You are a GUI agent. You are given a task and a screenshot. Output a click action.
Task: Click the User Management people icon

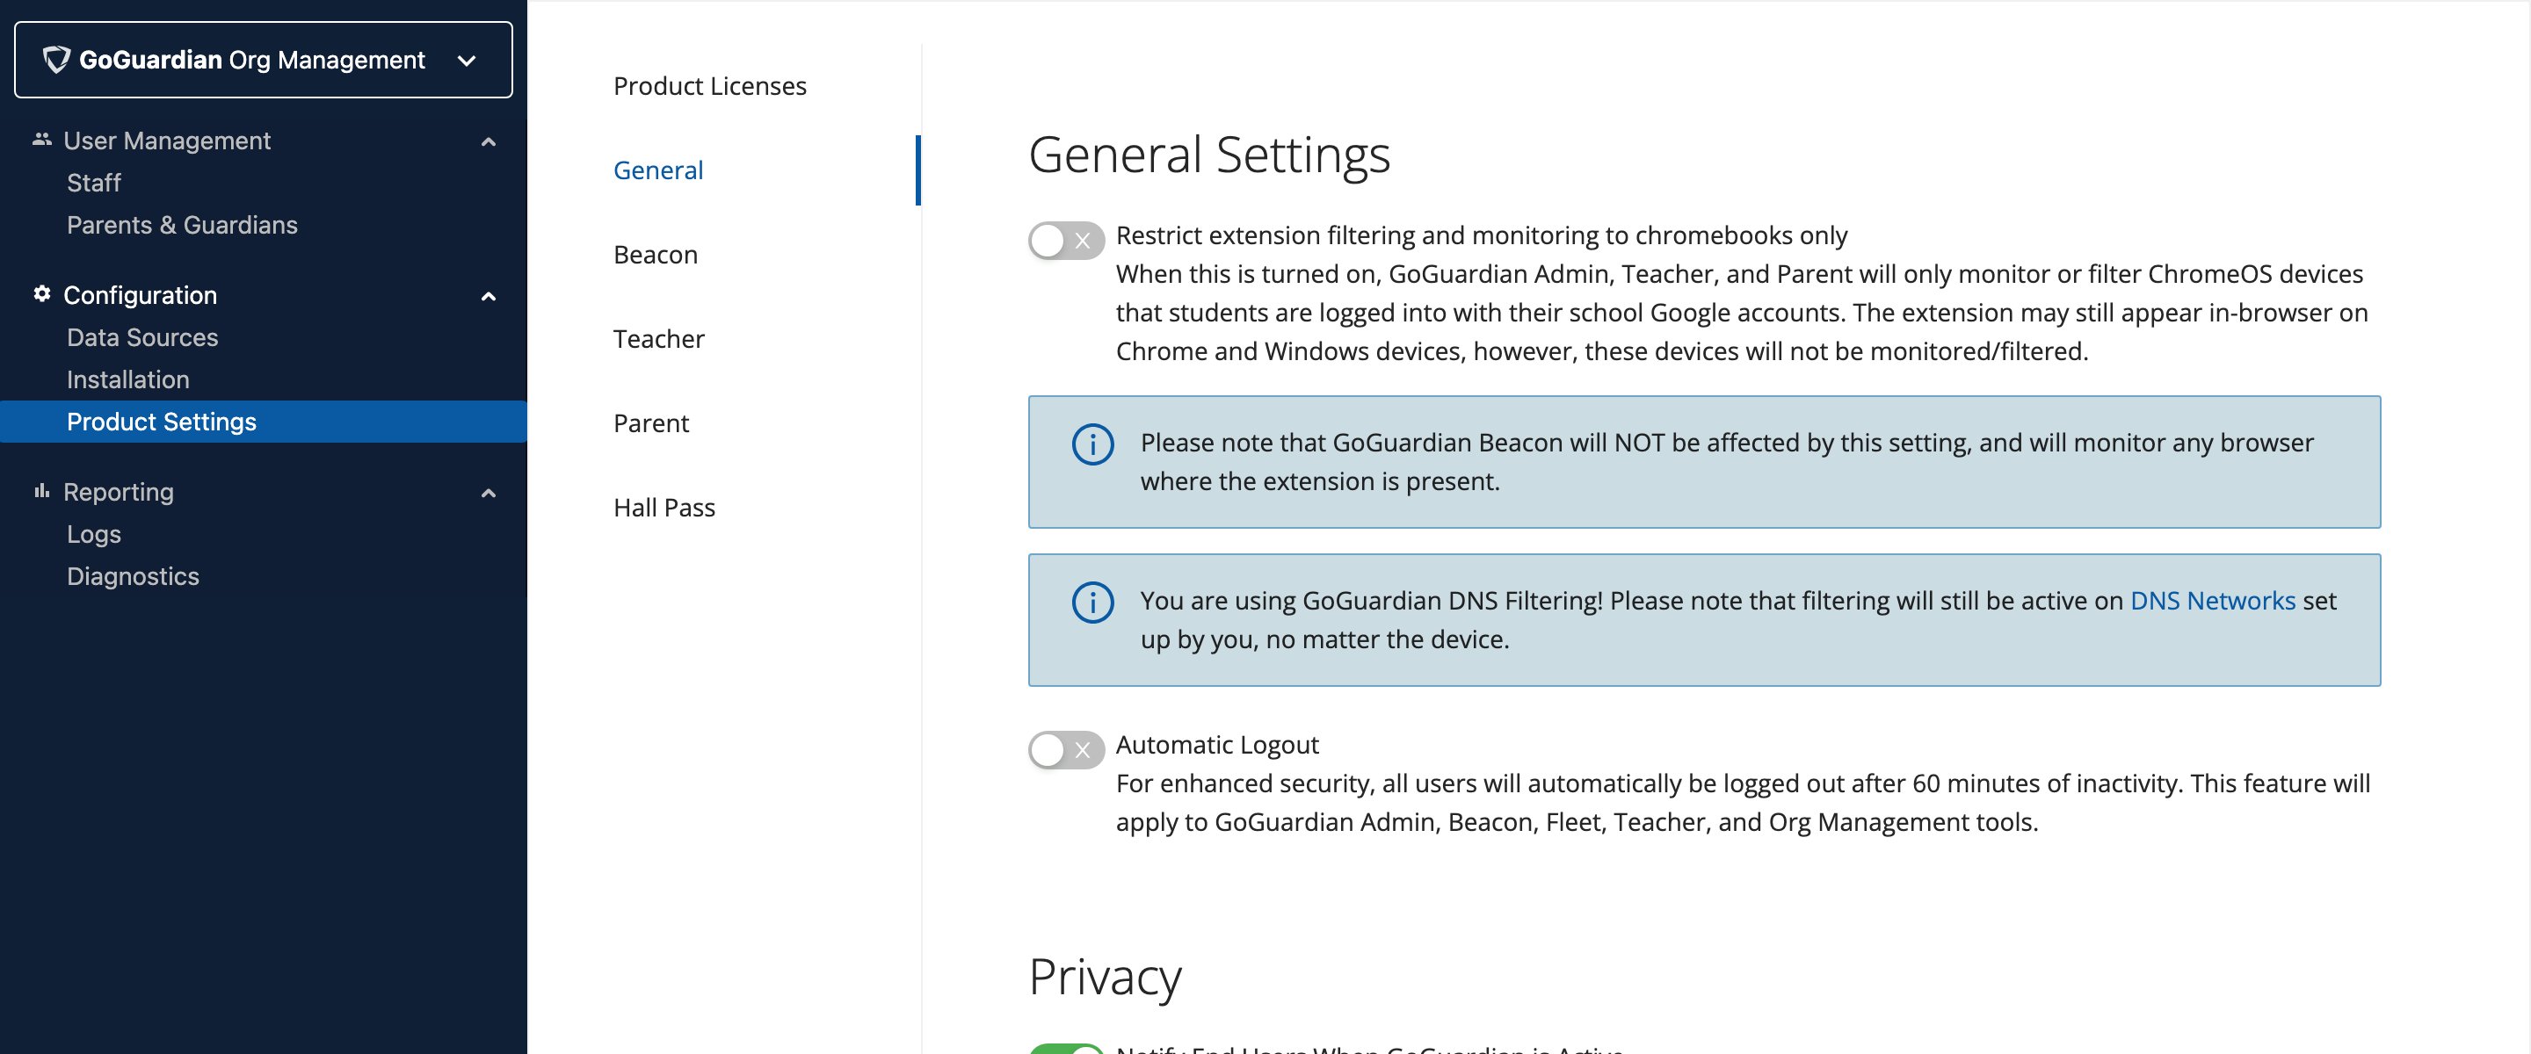tap(41, 140)
